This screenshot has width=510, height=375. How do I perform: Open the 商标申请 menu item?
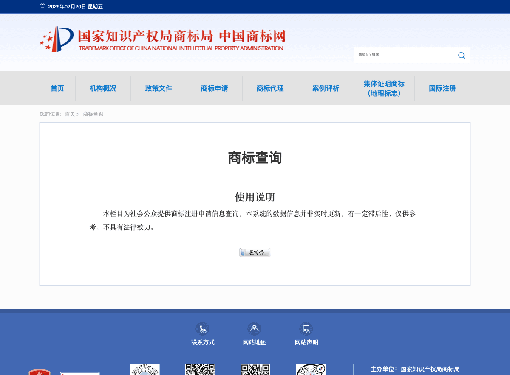(x=214, y=88)
